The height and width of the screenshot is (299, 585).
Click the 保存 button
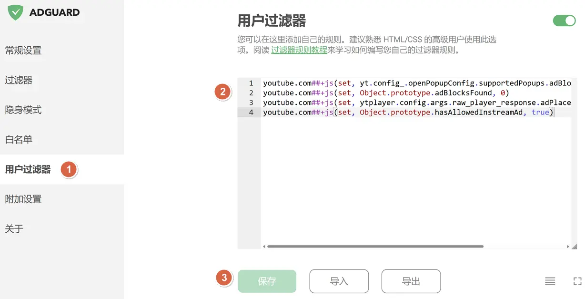(267, 281)
